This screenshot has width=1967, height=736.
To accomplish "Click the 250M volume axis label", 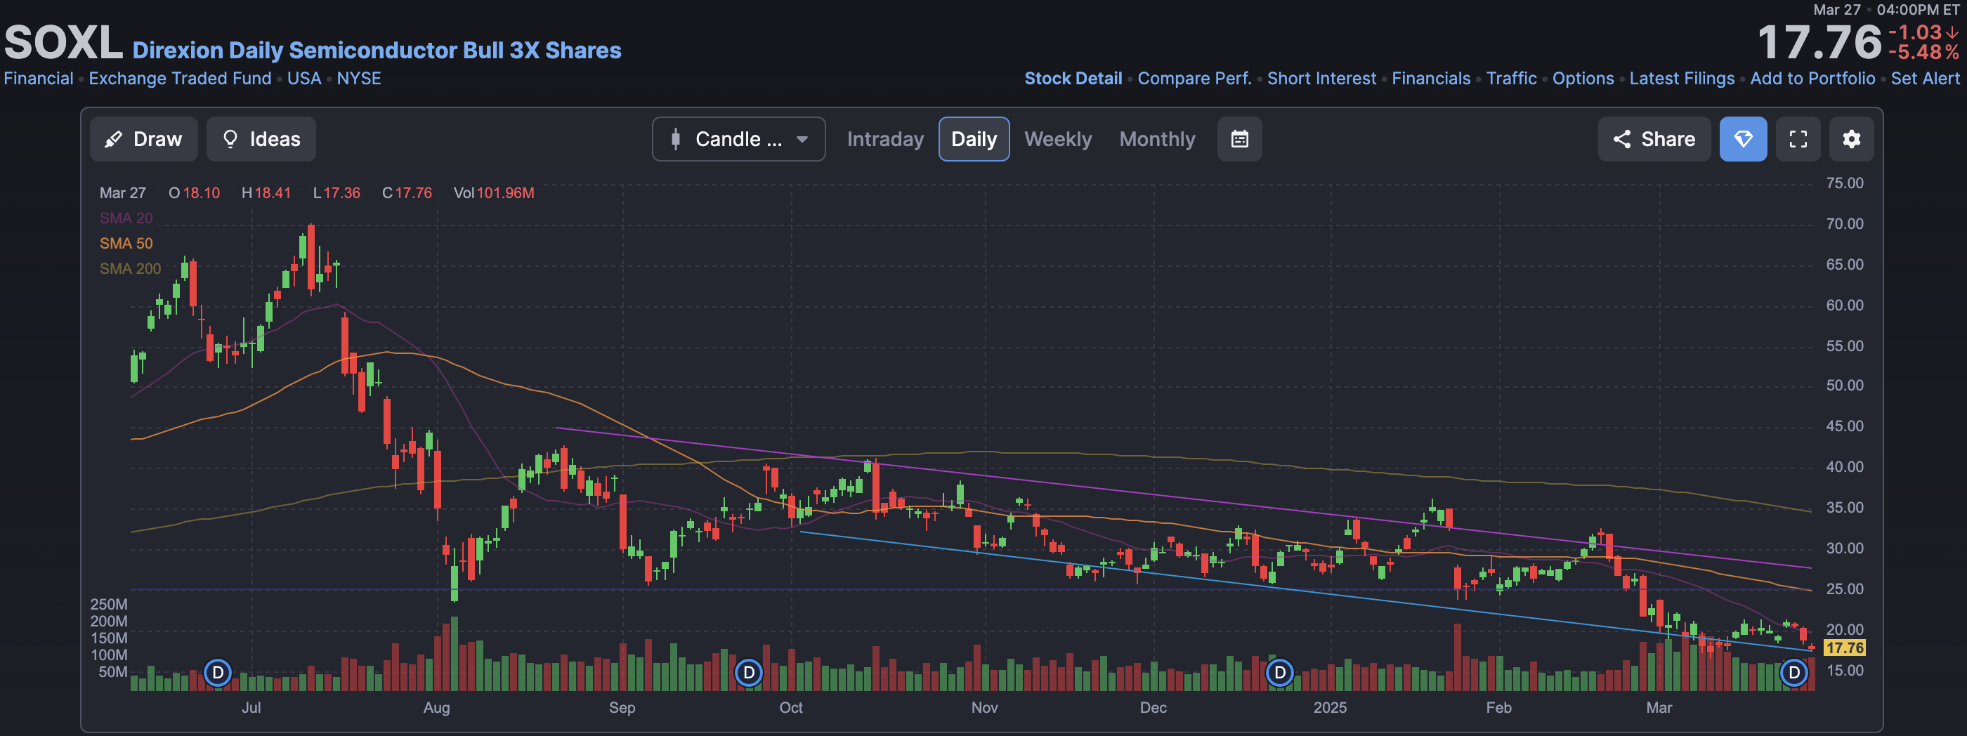I will (x=108, y=605).
